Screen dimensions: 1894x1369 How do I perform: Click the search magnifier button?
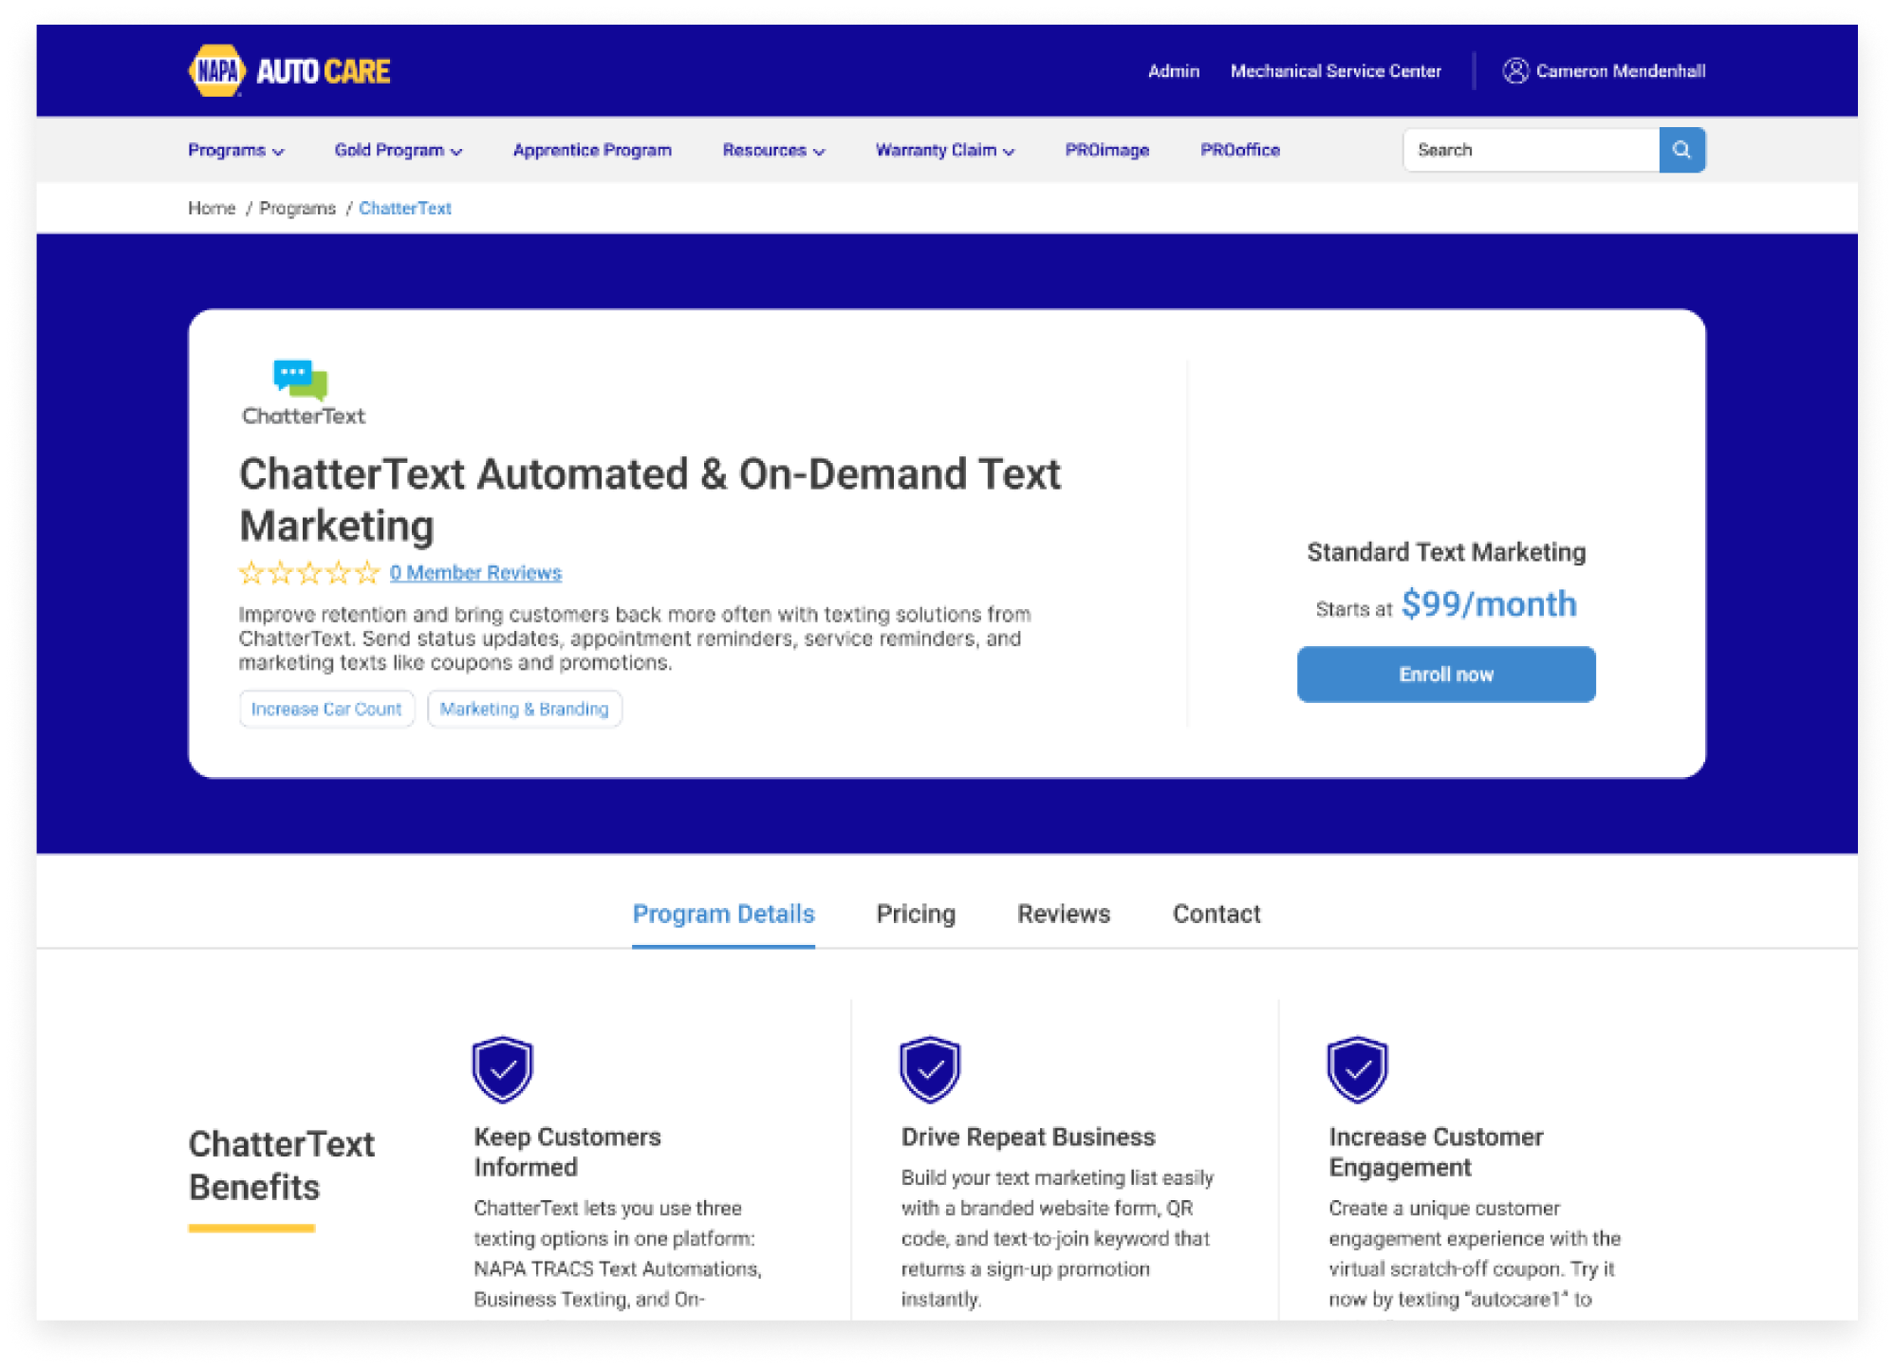pos(1681,150)
